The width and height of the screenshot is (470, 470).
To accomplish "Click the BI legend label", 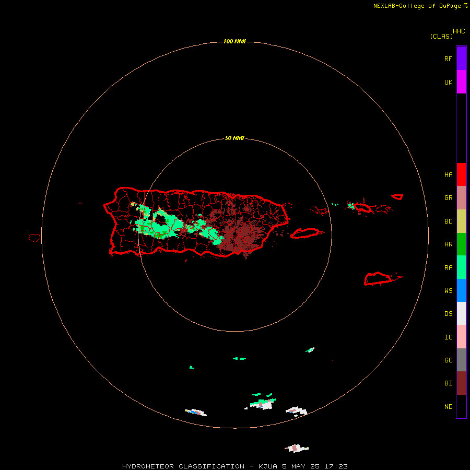I will (x=448, y=383).
